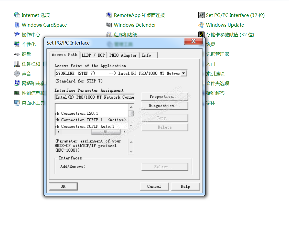Confirm with the OK button
The width and height of the screenshot is (289, 232).
click(63, 186)
